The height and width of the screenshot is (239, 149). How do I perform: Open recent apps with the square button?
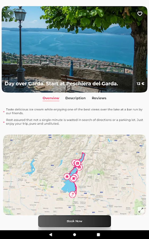click(98, 234)
